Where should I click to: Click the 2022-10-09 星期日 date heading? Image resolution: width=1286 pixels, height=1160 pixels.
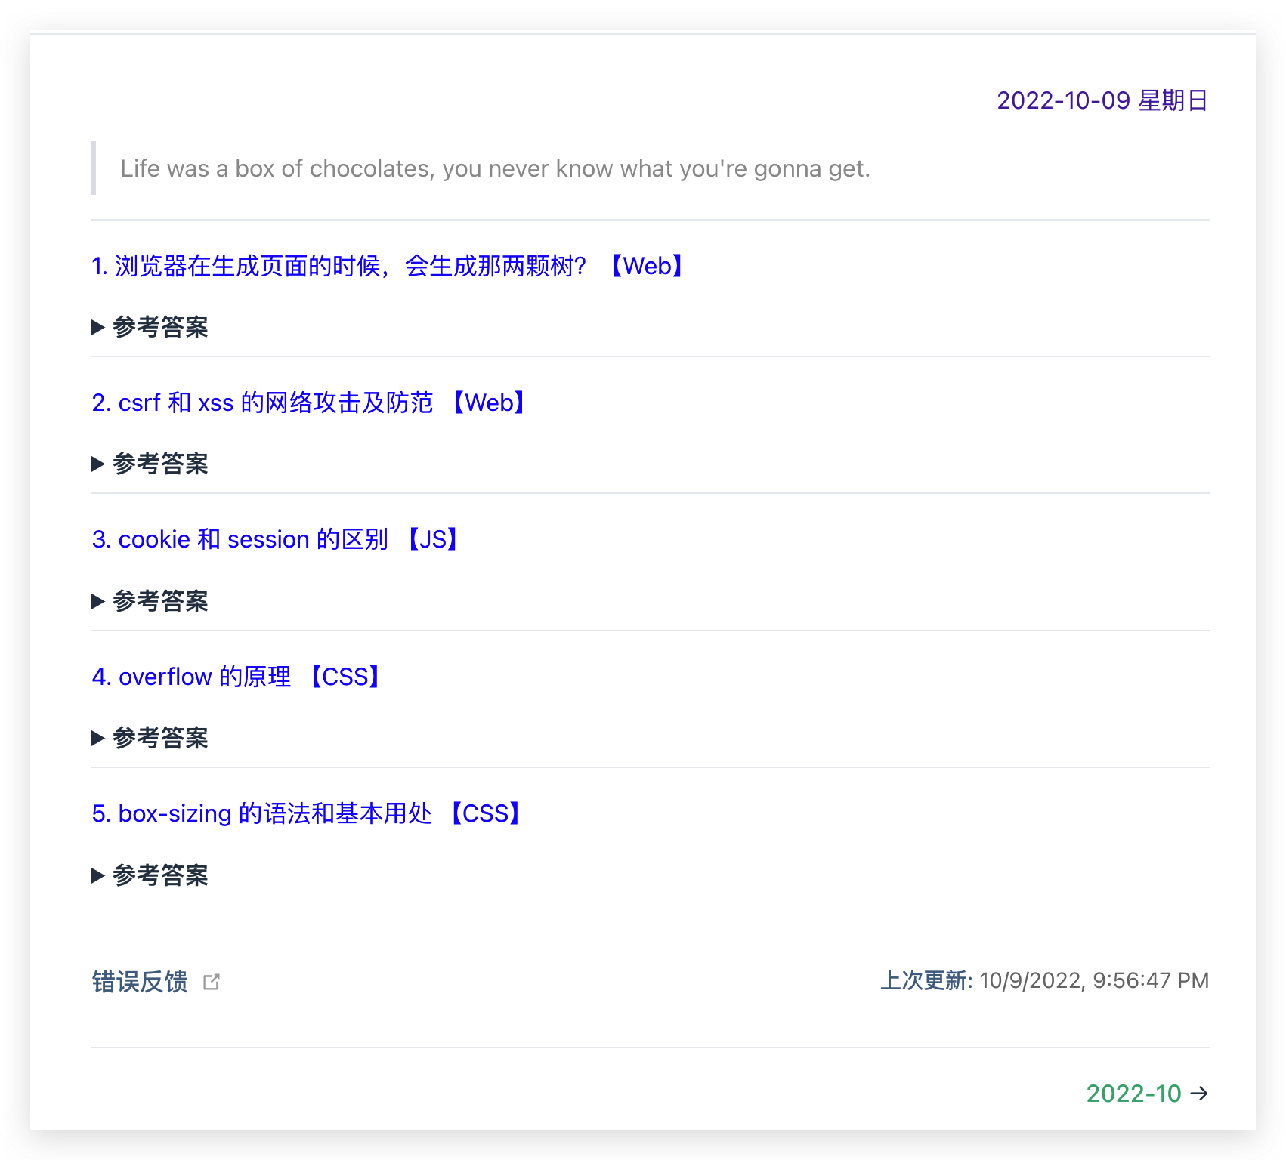tap(1102, 100)
